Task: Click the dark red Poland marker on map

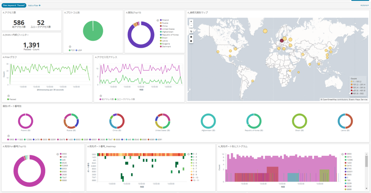Action: (282, 41)
